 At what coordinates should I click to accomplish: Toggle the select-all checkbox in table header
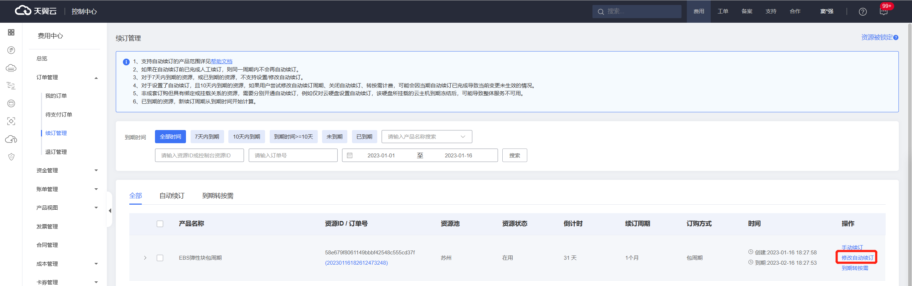160,224
